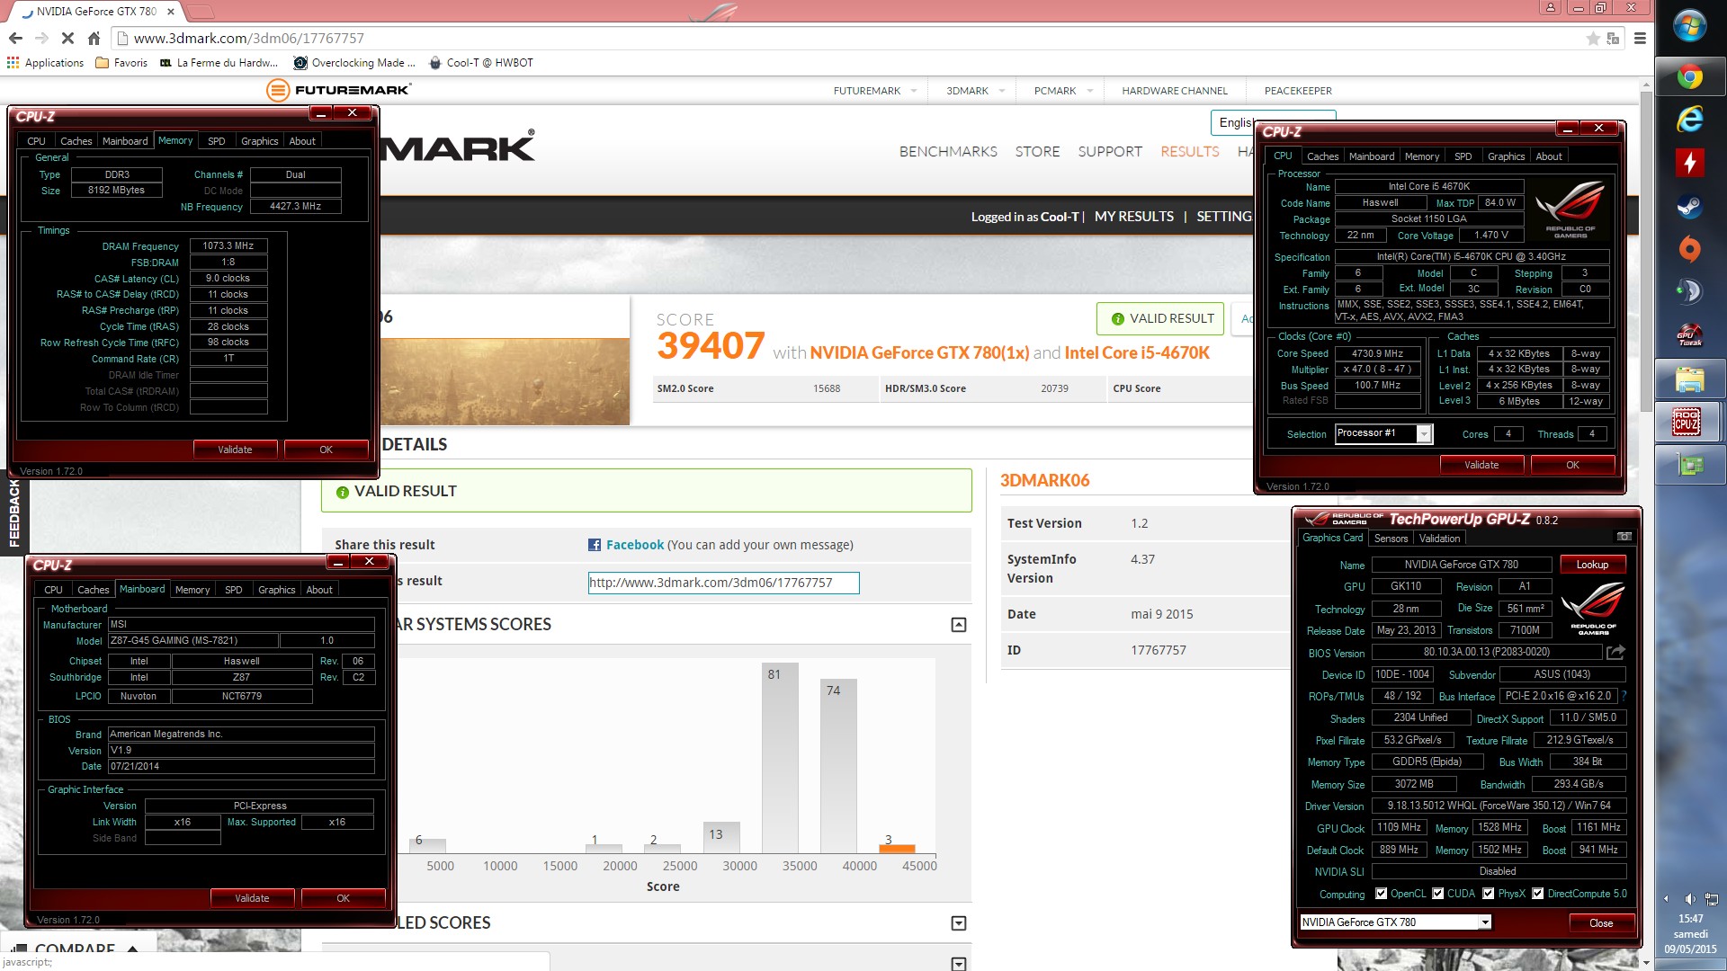Click the page vertical scrollbar thumb
Viewport: 1727px width, 971px height.
[1645, 252]
